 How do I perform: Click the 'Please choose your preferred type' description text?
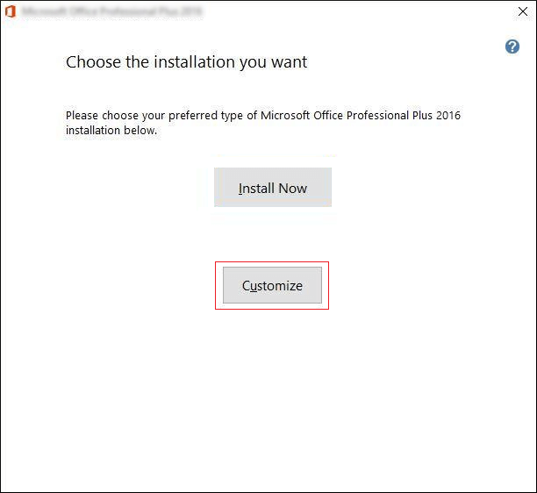263,123
